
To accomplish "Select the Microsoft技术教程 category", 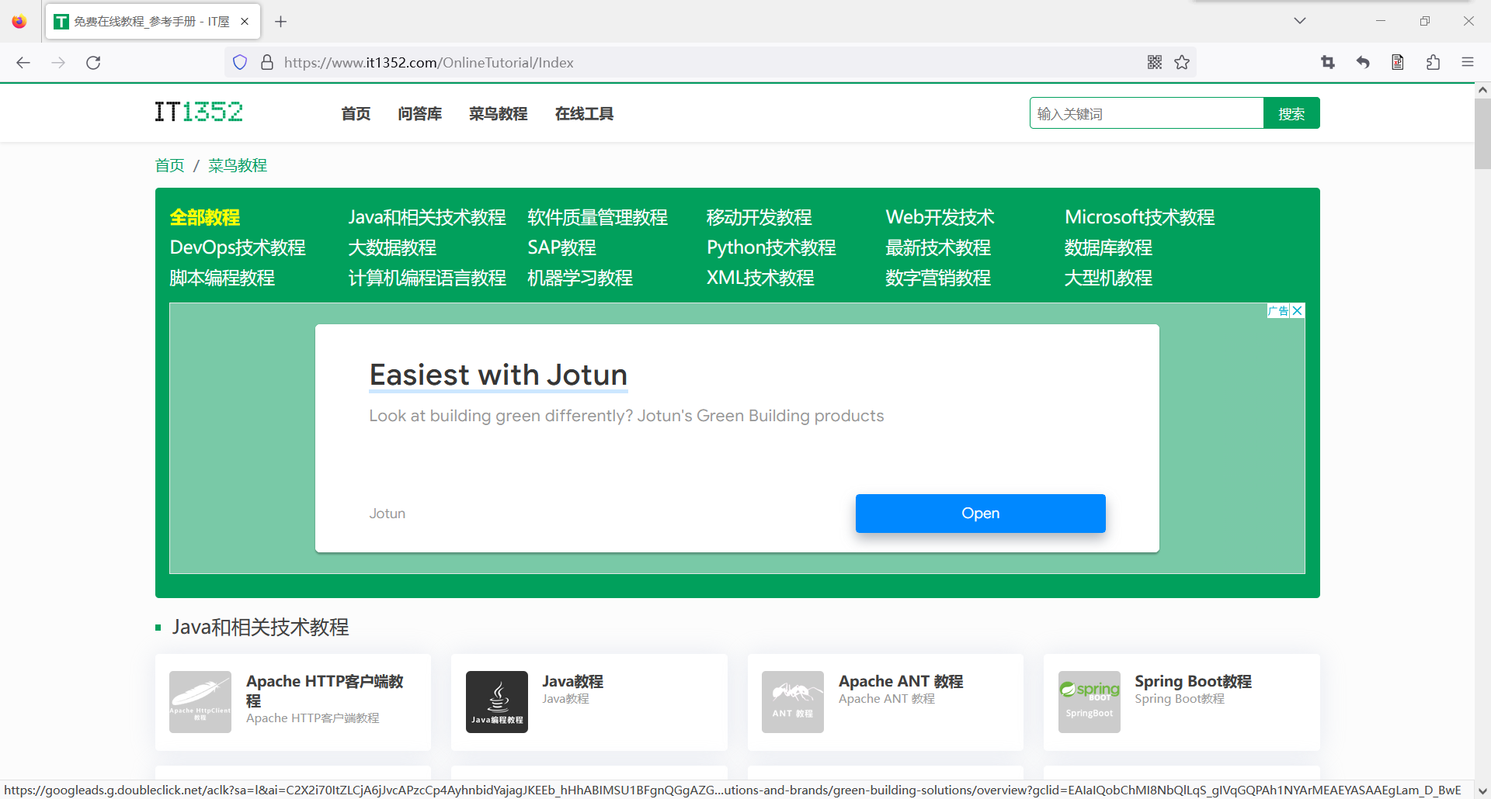I will coord(1140,217).
